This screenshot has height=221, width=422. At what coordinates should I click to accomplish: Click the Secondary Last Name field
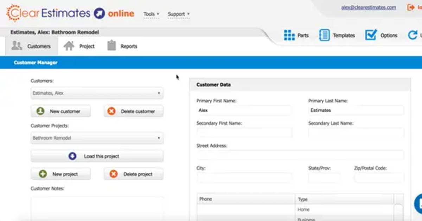click(x=356, y=133)
